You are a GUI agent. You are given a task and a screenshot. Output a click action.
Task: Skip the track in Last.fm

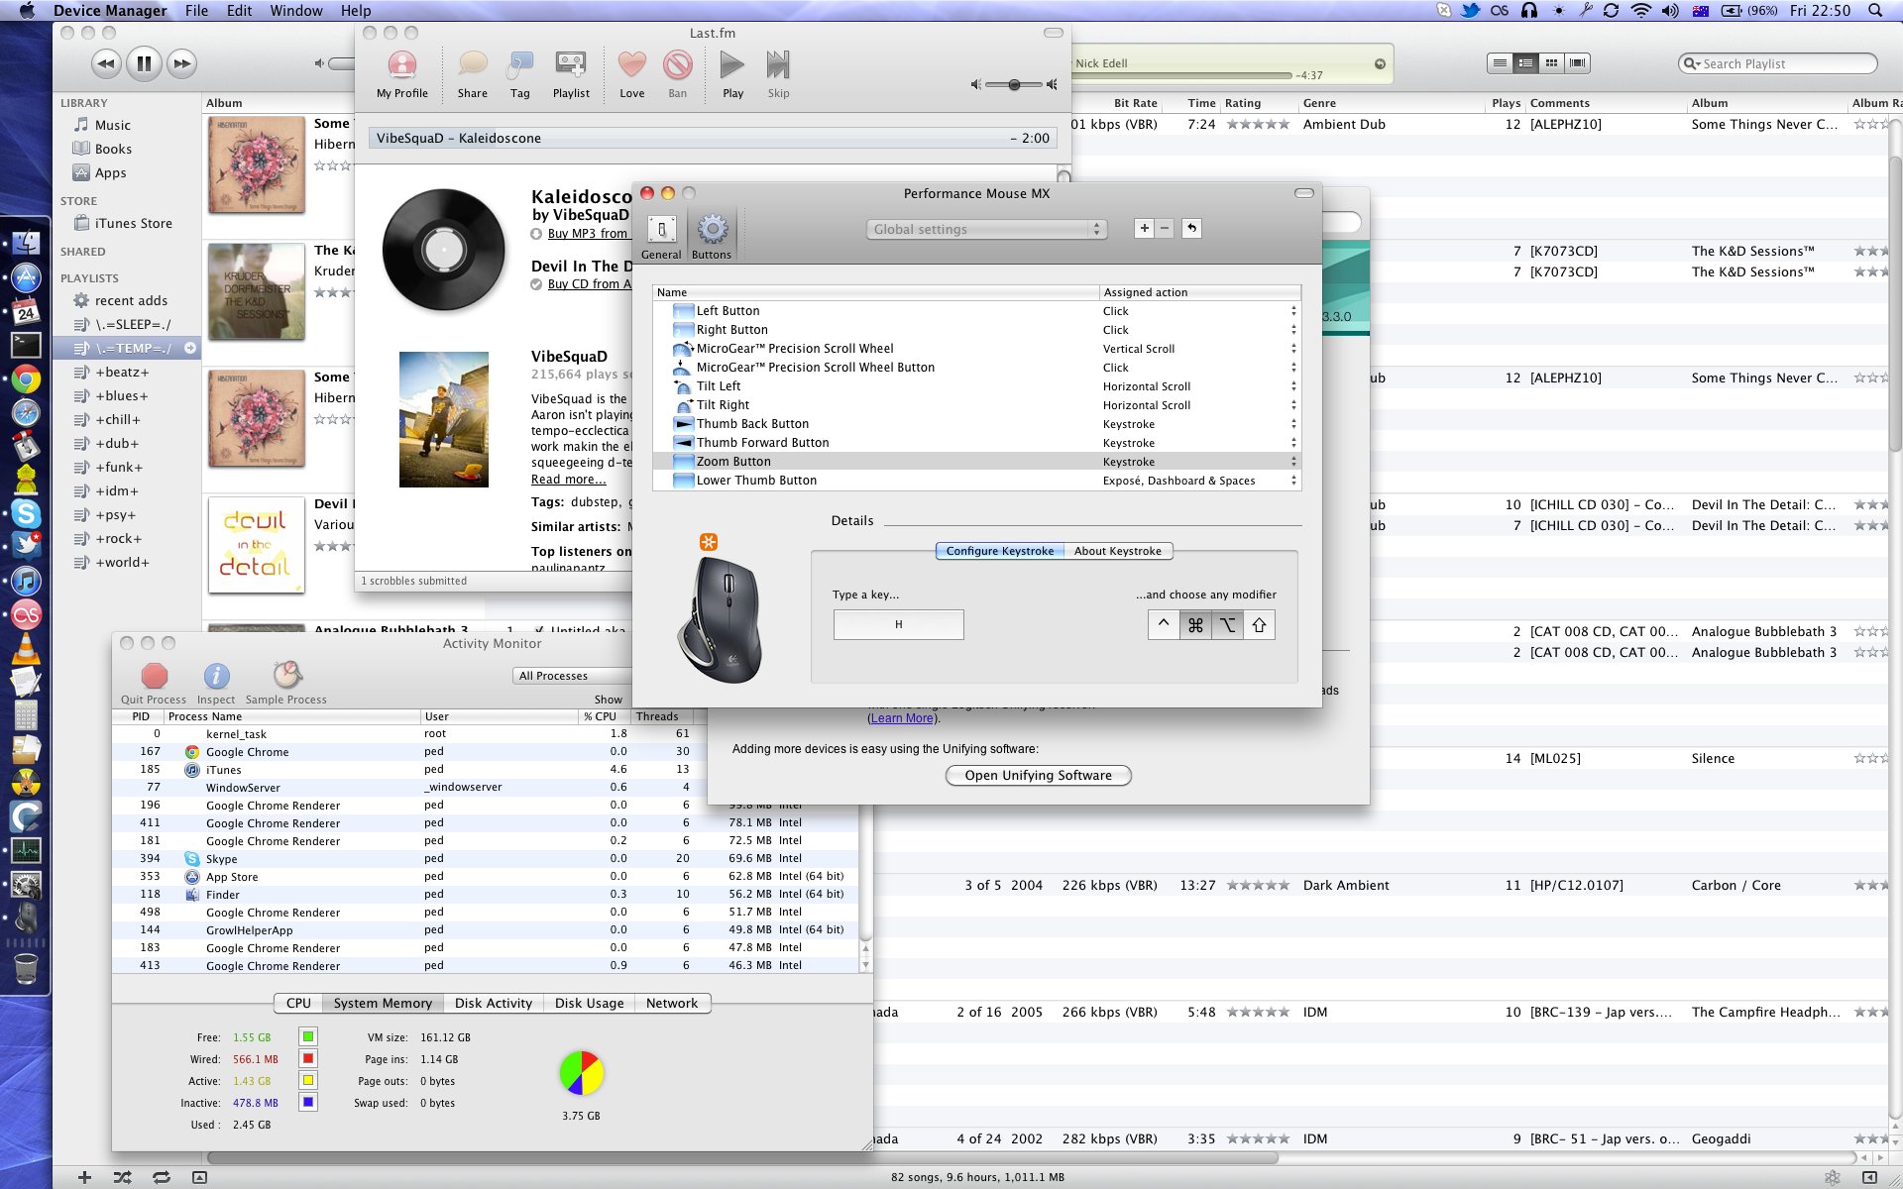point(778,74)
